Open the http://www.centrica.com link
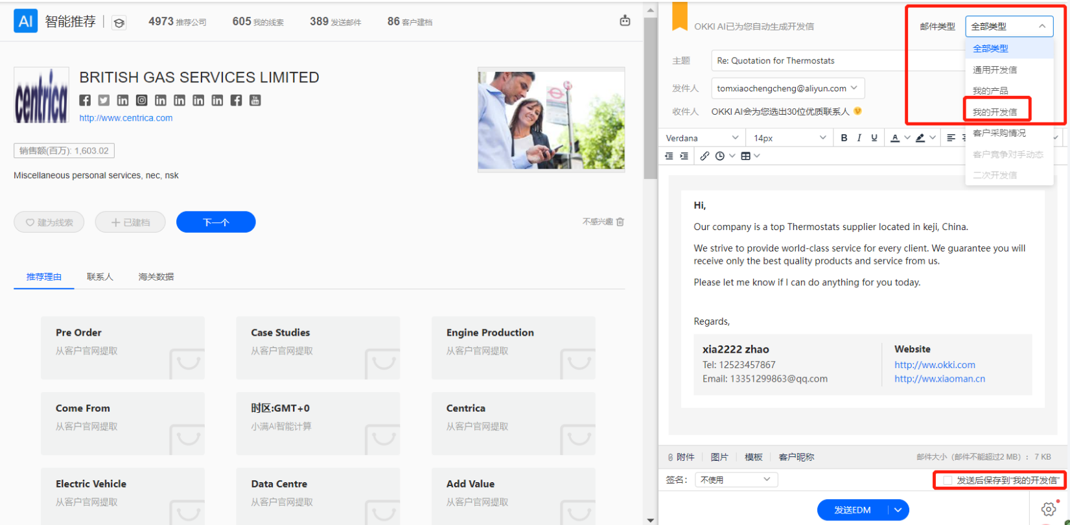Image resolution: width=1070 pixels, height=525 pixels. click(126, 118)
